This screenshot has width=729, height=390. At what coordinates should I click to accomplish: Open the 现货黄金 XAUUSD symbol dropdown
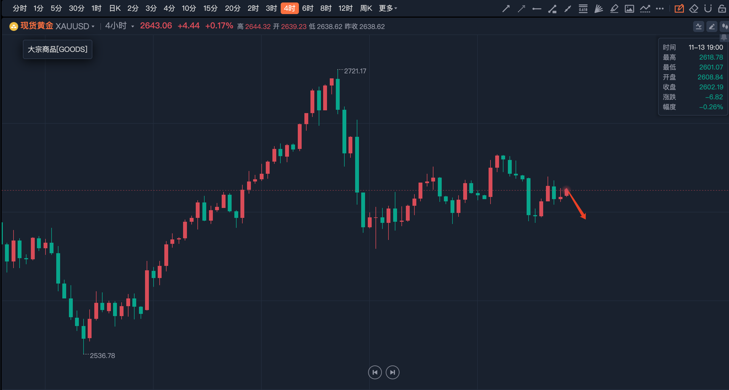57,26
